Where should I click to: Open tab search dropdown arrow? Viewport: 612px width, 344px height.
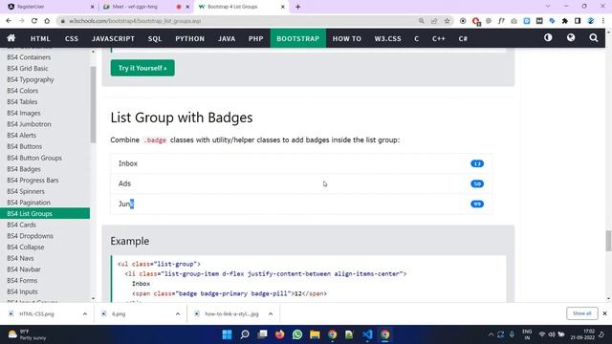(x=548, y=7)
